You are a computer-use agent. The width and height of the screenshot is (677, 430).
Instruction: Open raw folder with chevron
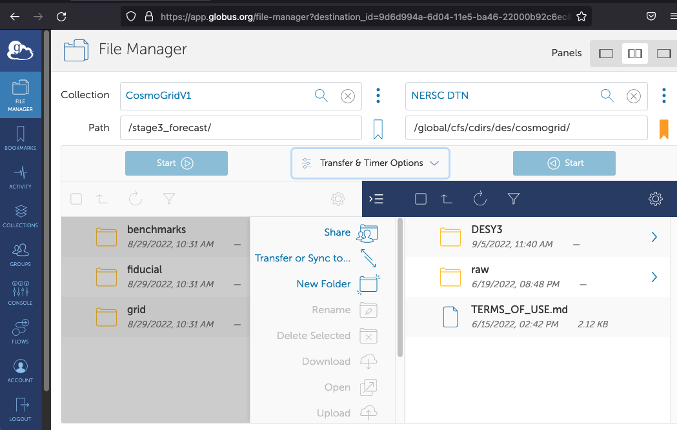654,277
